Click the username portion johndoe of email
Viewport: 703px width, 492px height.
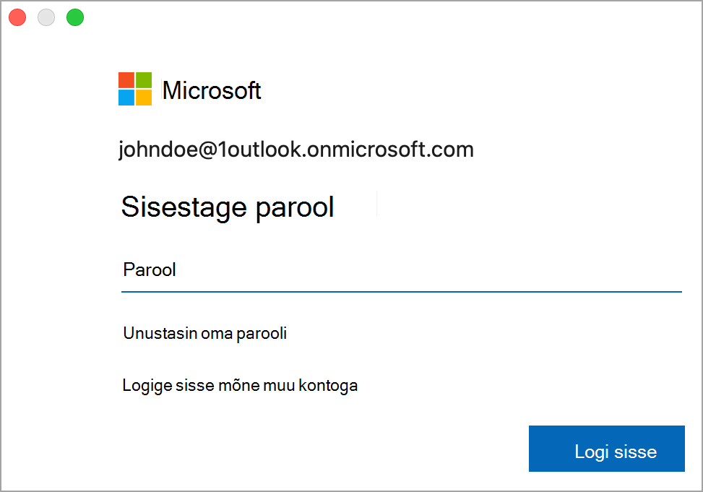pos(157,150)
